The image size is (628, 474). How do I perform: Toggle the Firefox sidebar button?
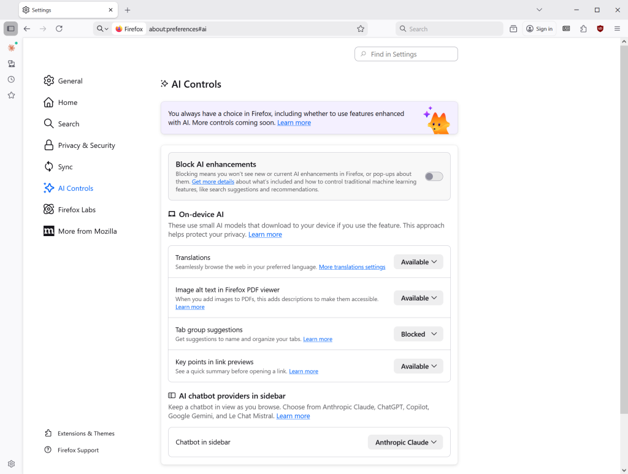pyautogui.click(x=10, y=29)
